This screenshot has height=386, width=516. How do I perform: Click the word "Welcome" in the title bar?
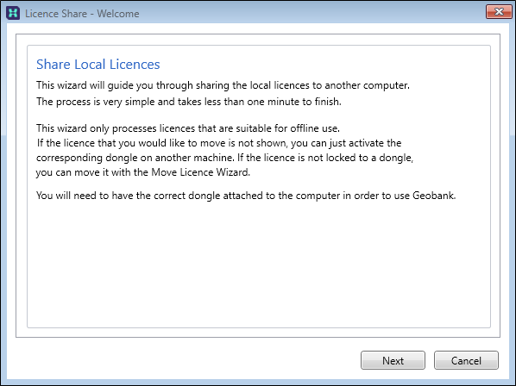coord(118,14)
